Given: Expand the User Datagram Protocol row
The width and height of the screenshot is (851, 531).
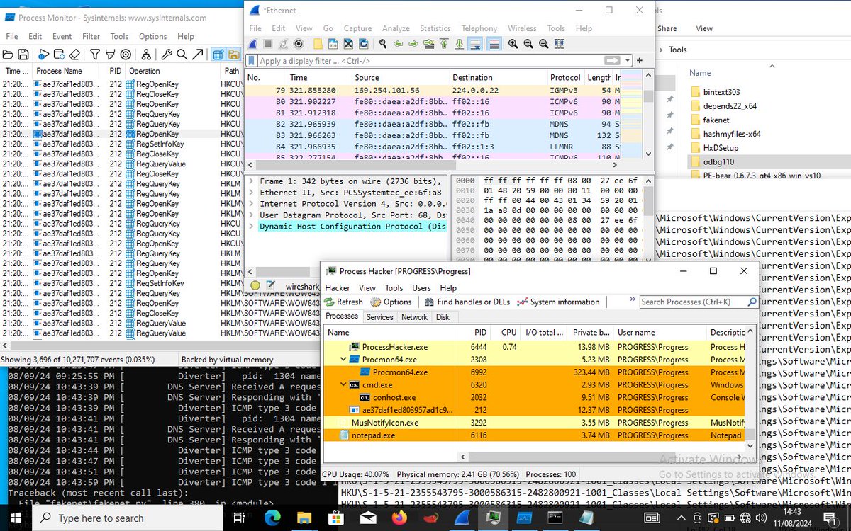Looking at the screenshot, I should coord(251,215).
